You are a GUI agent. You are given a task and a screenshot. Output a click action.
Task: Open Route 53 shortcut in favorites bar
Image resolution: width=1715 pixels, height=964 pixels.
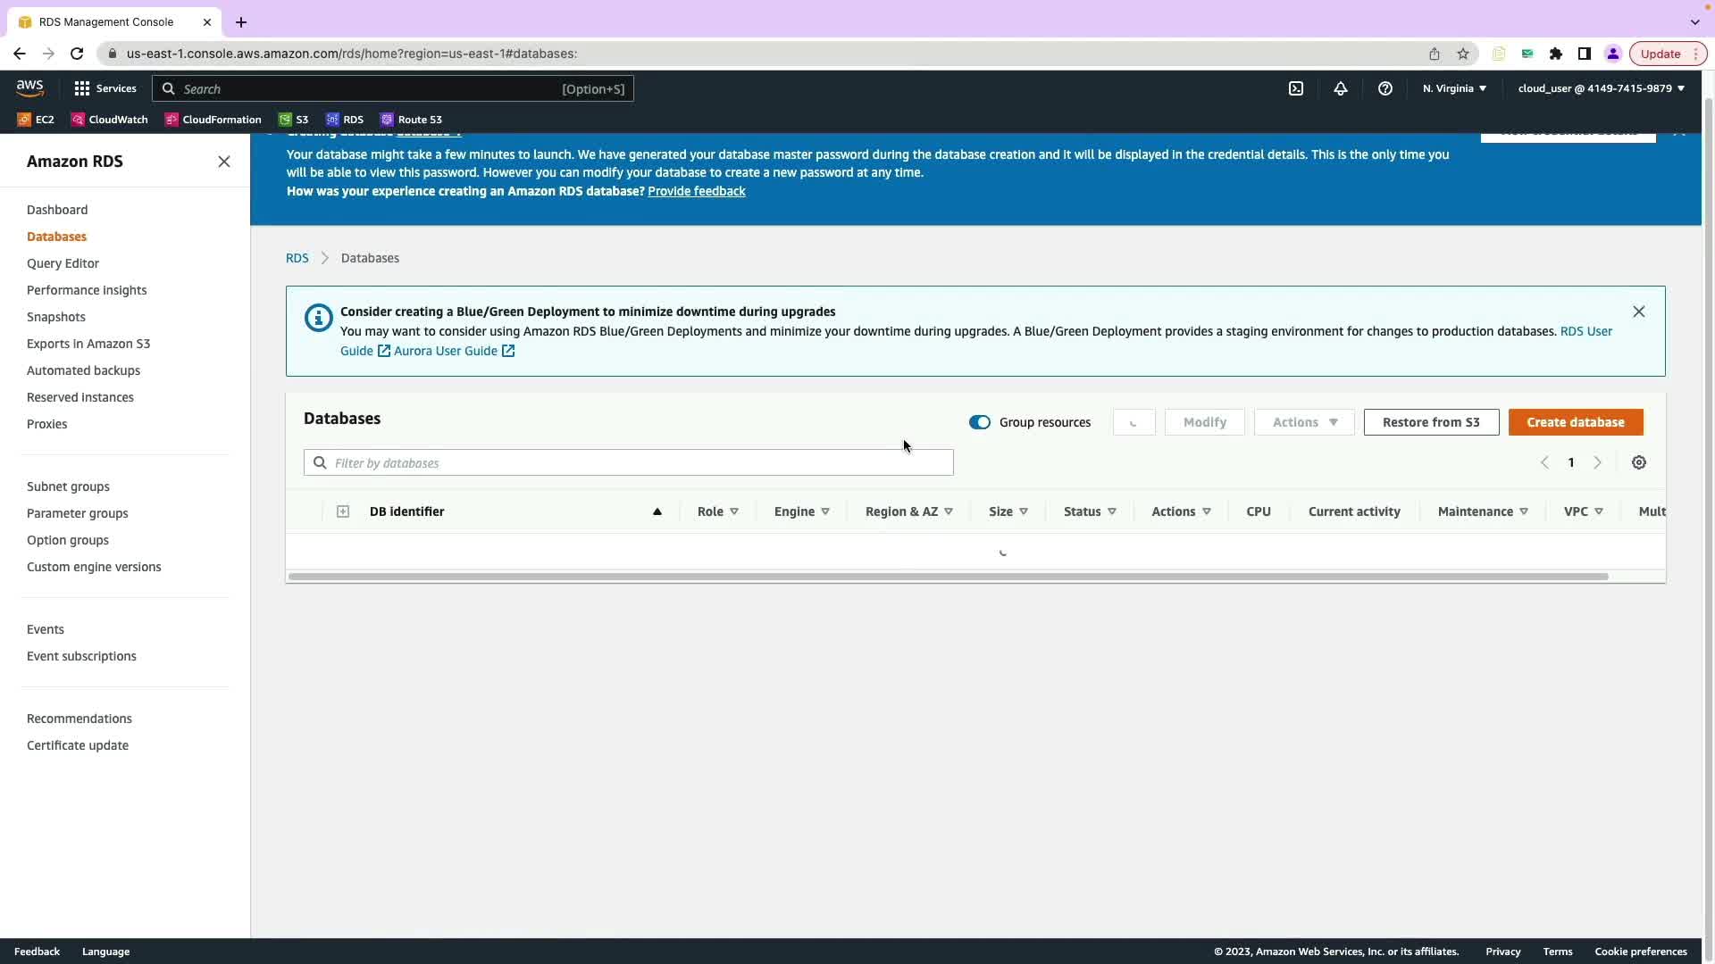click(x=411, y=120)
